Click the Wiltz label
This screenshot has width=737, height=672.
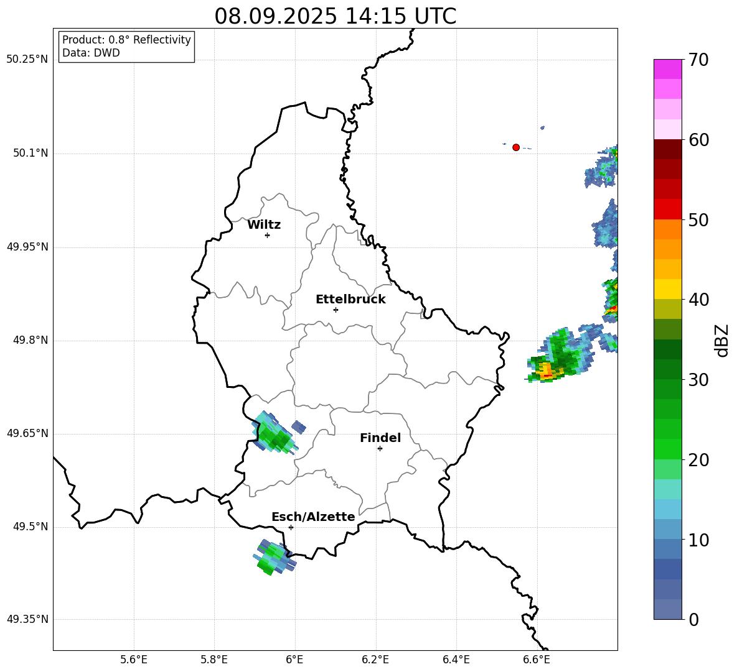[x=264, y=225]
